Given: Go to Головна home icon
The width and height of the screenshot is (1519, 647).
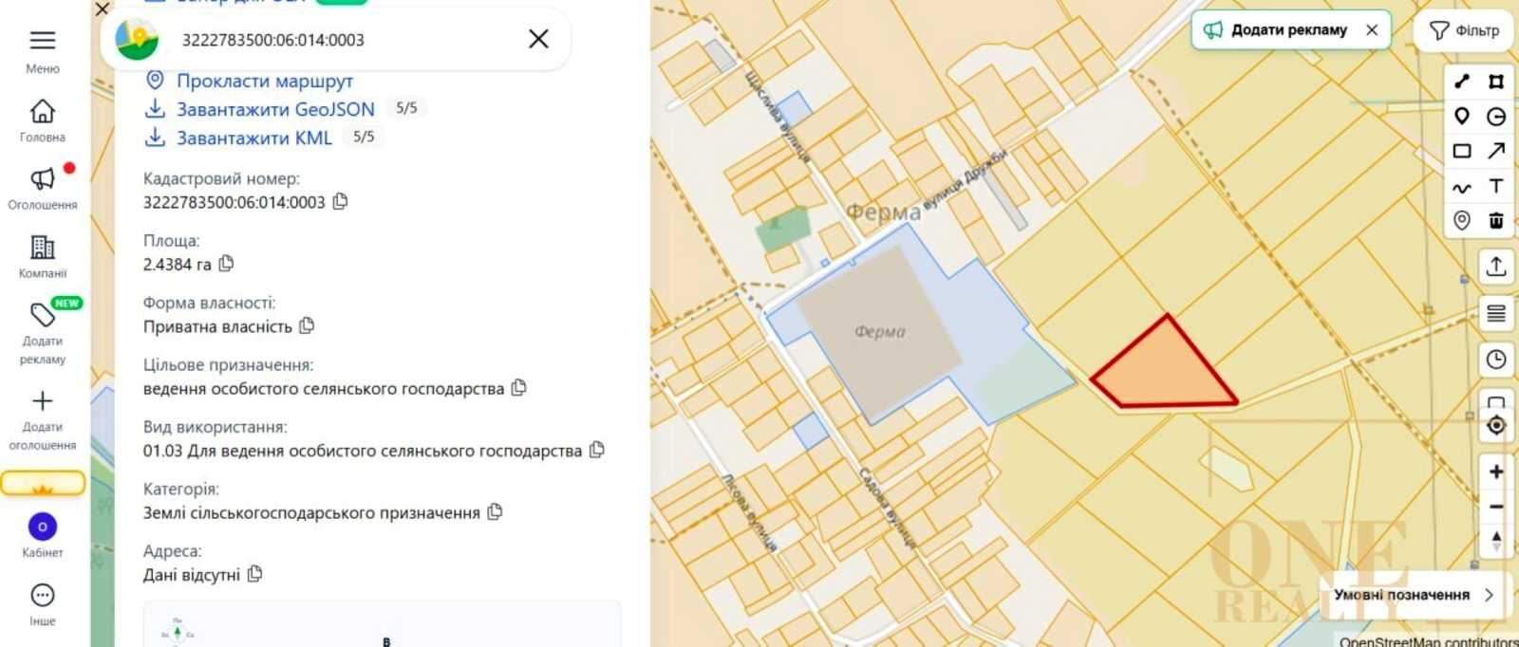Looking at the screenshot, I should (43, 111).
